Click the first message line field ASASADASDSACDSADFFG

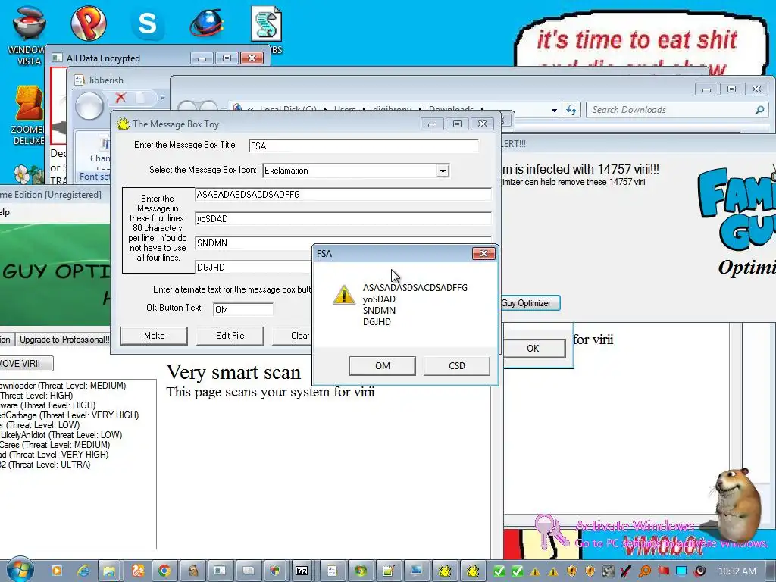pyautogui.click(x=343, y=195)
